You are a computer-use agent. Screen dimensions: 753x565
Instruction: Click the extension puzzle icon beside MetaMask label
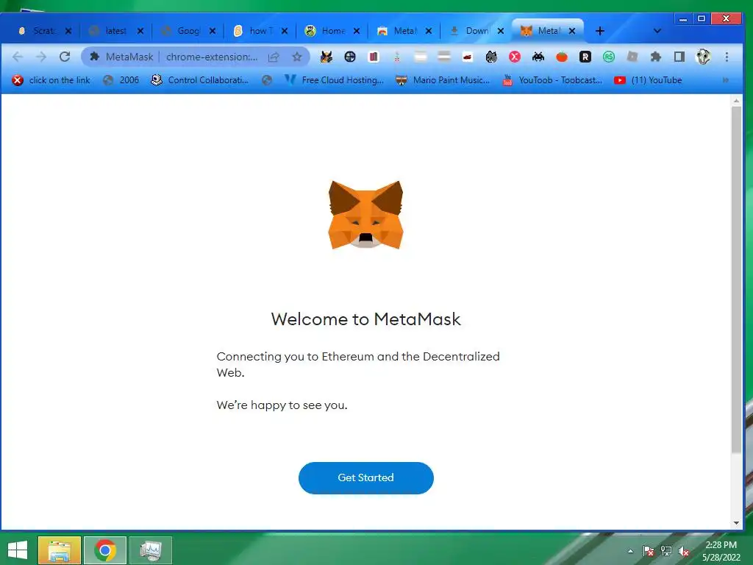pos(95,57)
